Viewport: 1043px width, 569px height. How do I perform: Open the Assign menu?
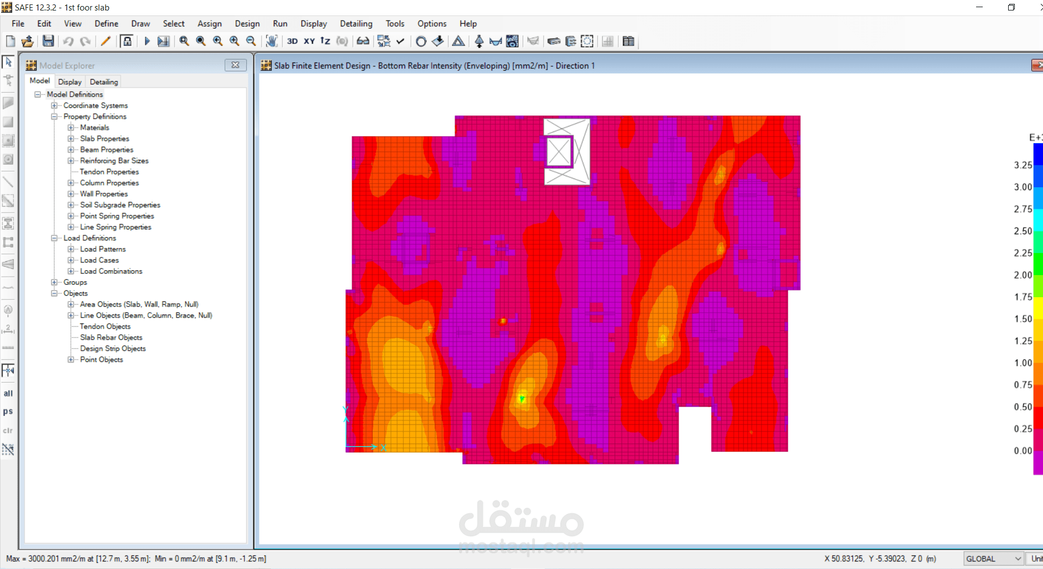click(x=210, y=24)
